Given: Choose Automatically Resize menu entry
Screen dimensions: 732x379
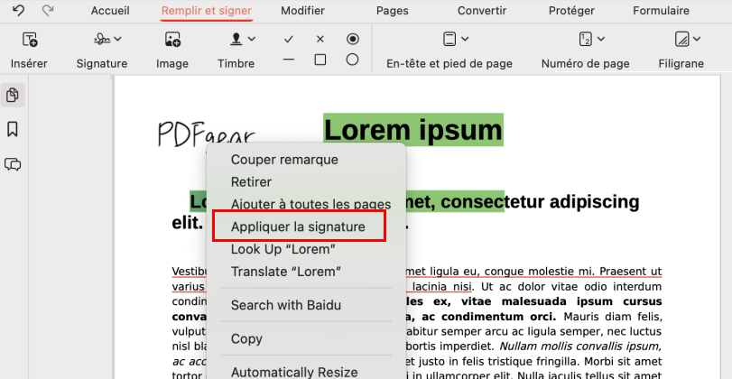Looking at the screenshot, I should pyautogui.click(x=306, y=372).
